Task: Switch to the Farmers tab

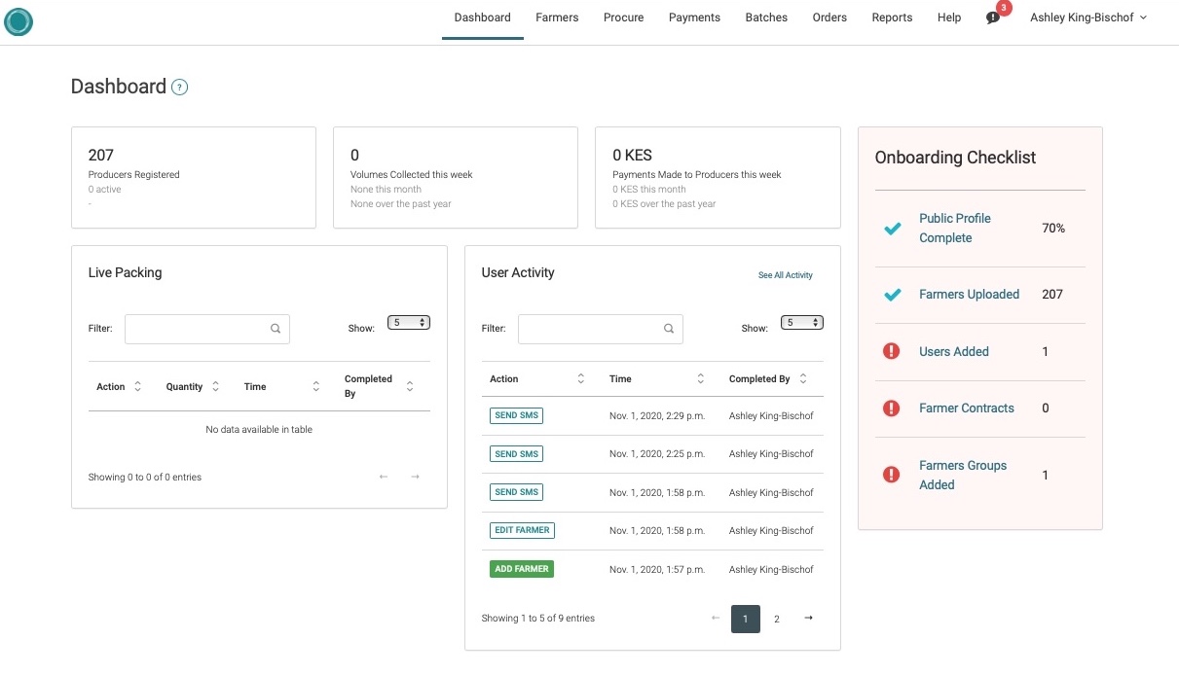Action: (x=557, y=18)
